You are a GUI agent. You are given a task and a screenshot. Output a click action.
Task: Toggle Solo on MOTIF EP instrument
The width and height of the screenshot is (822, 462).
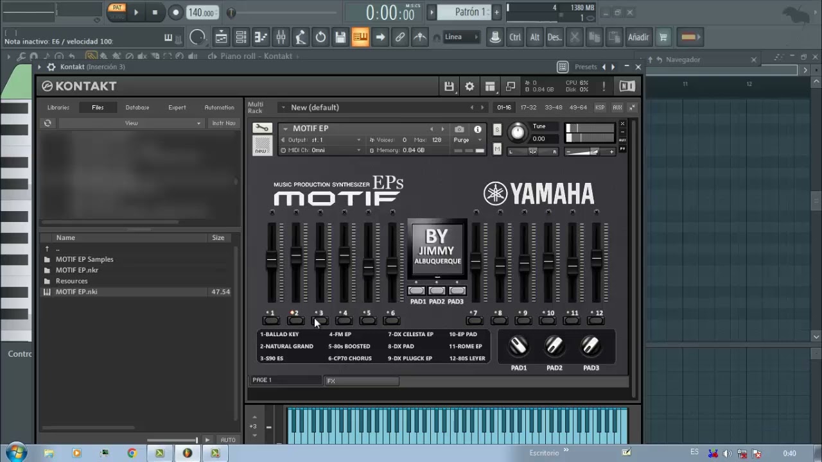point(496,130)
